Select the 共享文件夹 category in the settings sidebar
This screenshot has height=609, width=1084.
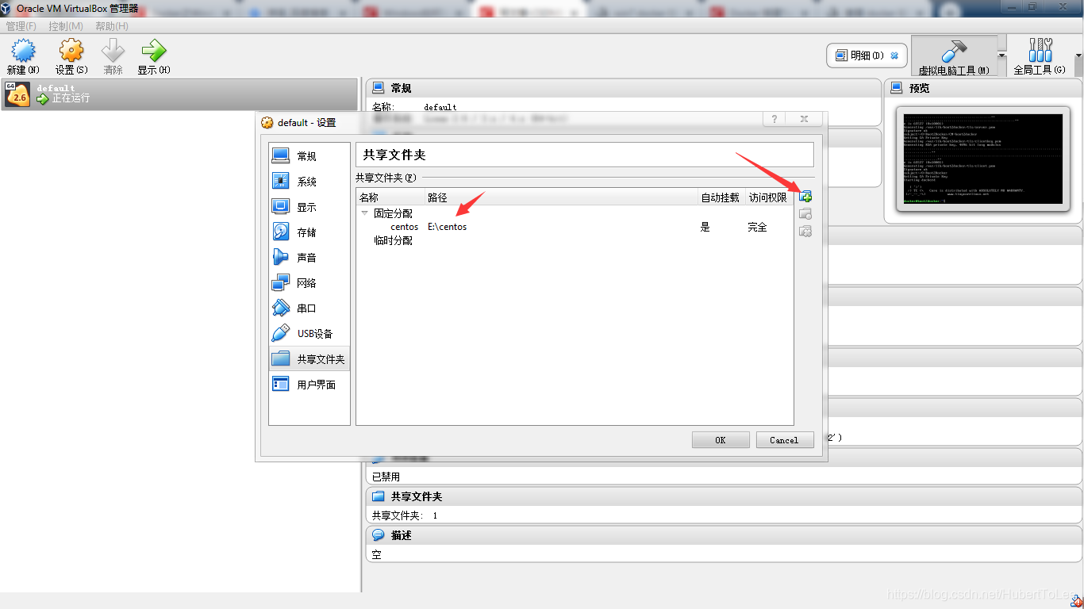point(309,359)
